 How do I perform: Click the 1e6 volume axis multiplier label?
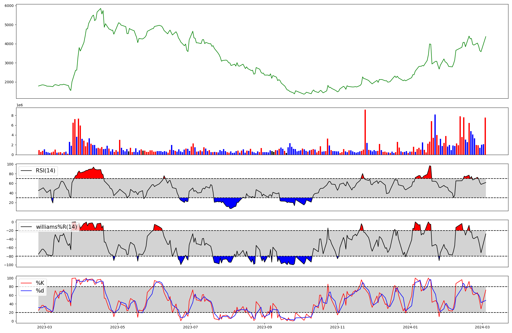coord(20,105)
